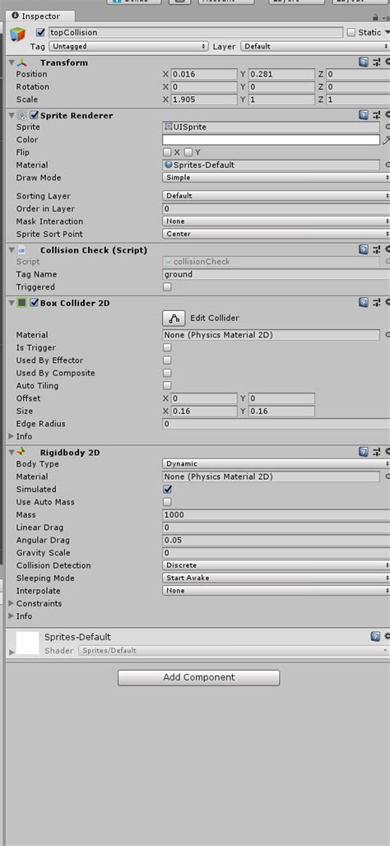
Task: Click the Sprite Renderer component icon
Action: click(22, 115)
